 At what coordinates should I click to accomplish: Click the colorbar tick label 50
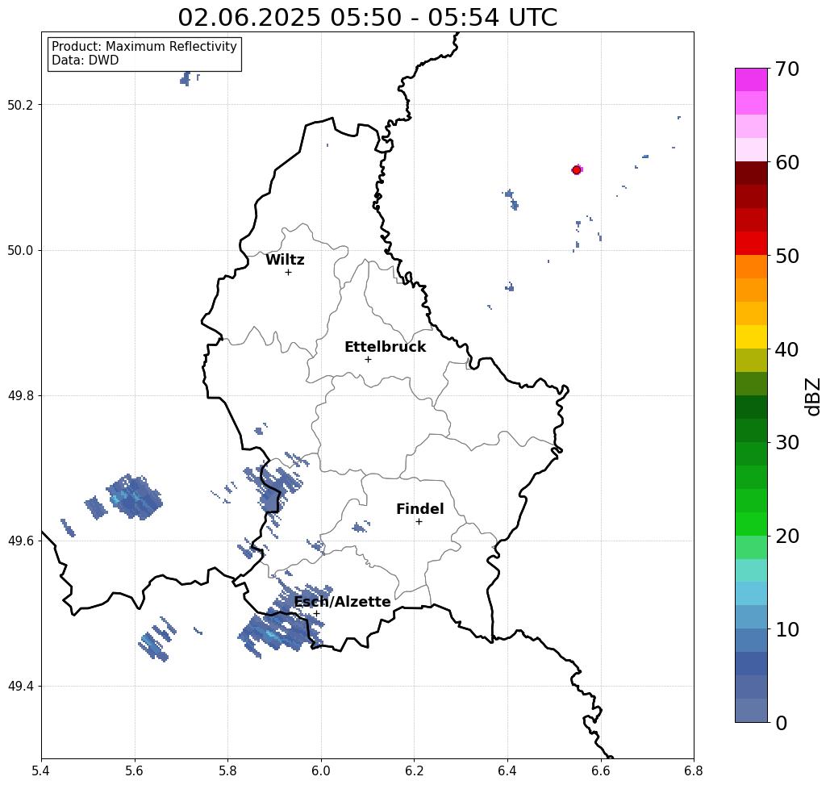(786, 257)
